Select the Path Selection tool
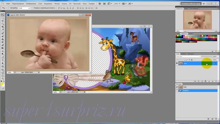Image resolution: width=220 pixels, height=124 pixels. point(3,63)
